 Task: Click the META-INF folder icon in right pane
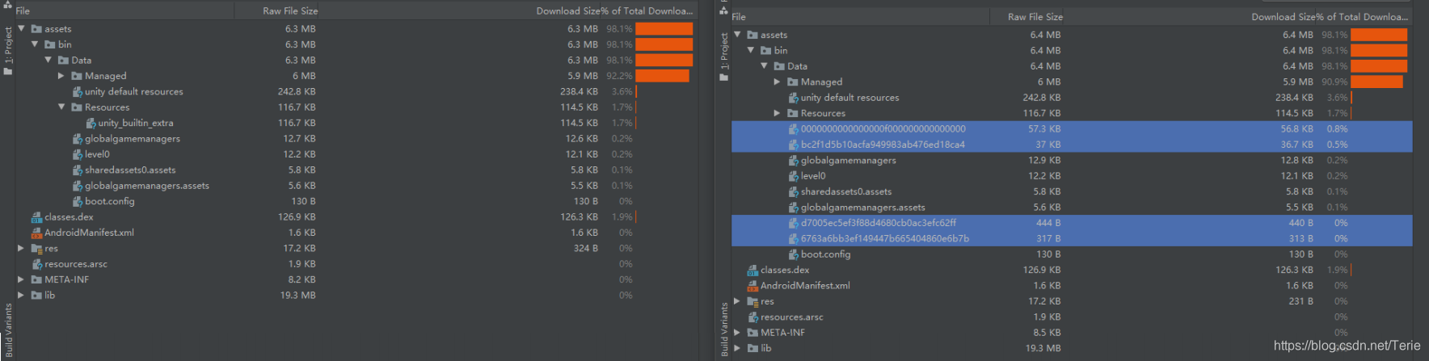tap(752, 333)
